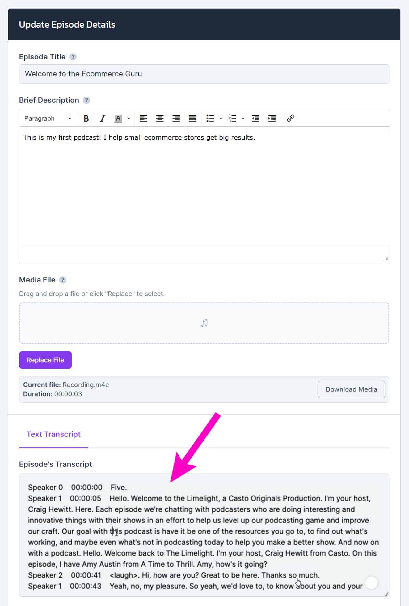Expand bullet list style options arrow
The image size is (409, 606).
tap(221, 118)
